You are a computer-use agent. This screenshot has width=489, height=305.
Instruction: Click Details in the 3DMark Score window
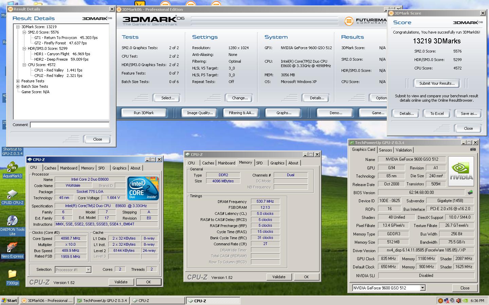[x=406, y=114]
